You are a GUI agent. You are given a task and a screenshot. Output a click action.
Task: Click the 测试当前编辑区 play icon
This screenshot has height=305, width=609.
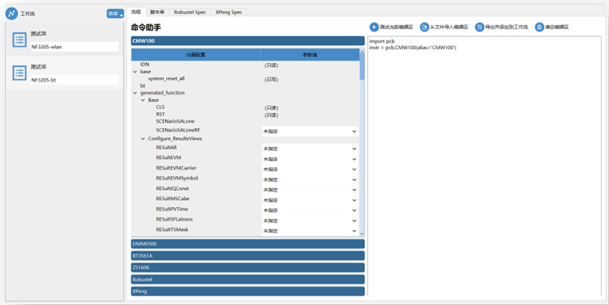(374, 27)
